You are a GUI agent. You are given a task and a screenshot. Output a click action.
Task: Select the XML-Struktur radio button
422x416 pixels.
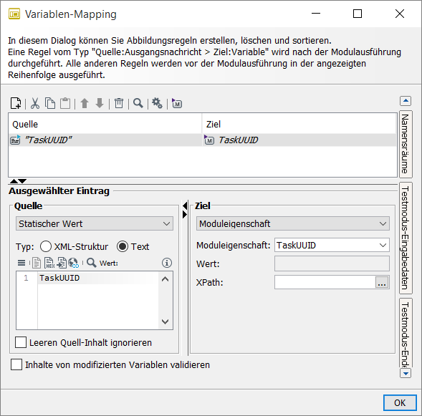46,246
